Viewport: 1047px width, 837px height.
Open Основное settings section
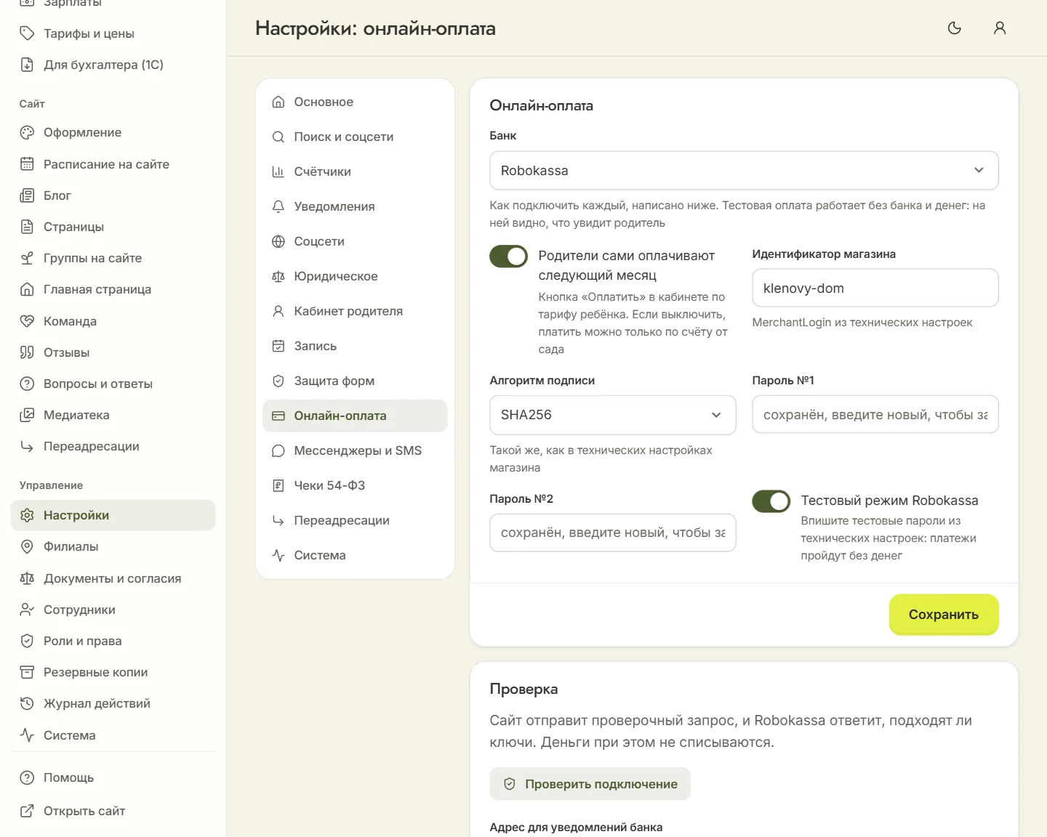point(355,102)
